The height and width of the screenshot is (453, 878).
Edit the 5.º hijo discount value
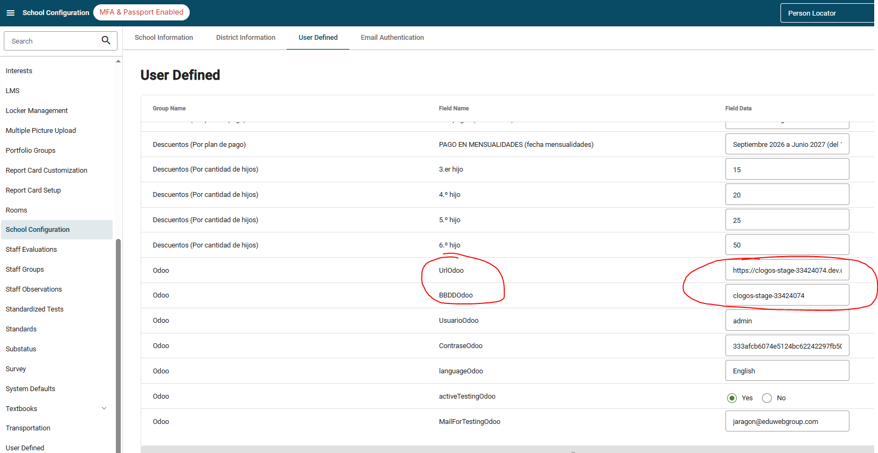point(787,220)
